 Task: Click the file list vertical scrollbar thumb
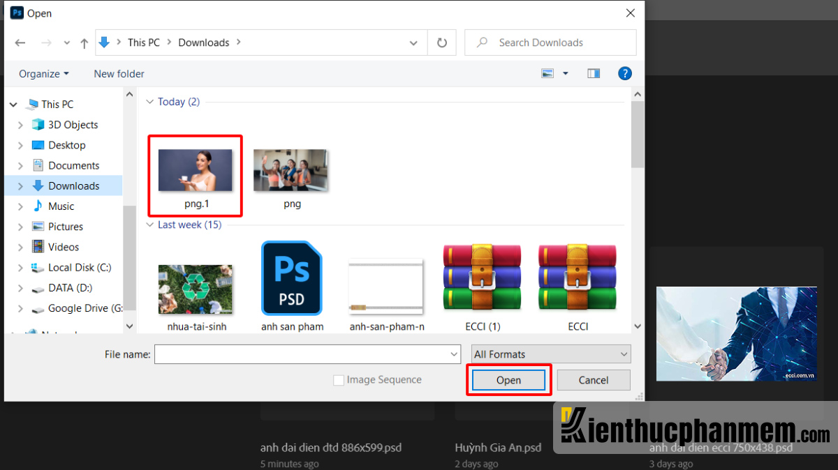(x=638, y=135)
